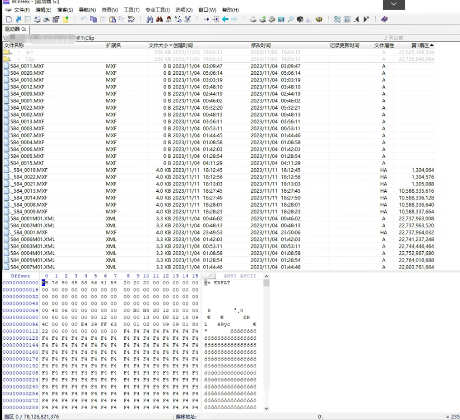Open the 帮助(H) menu
Image resolution: width=460 pixels, height=420 pixels.
(x=230, y=10)
